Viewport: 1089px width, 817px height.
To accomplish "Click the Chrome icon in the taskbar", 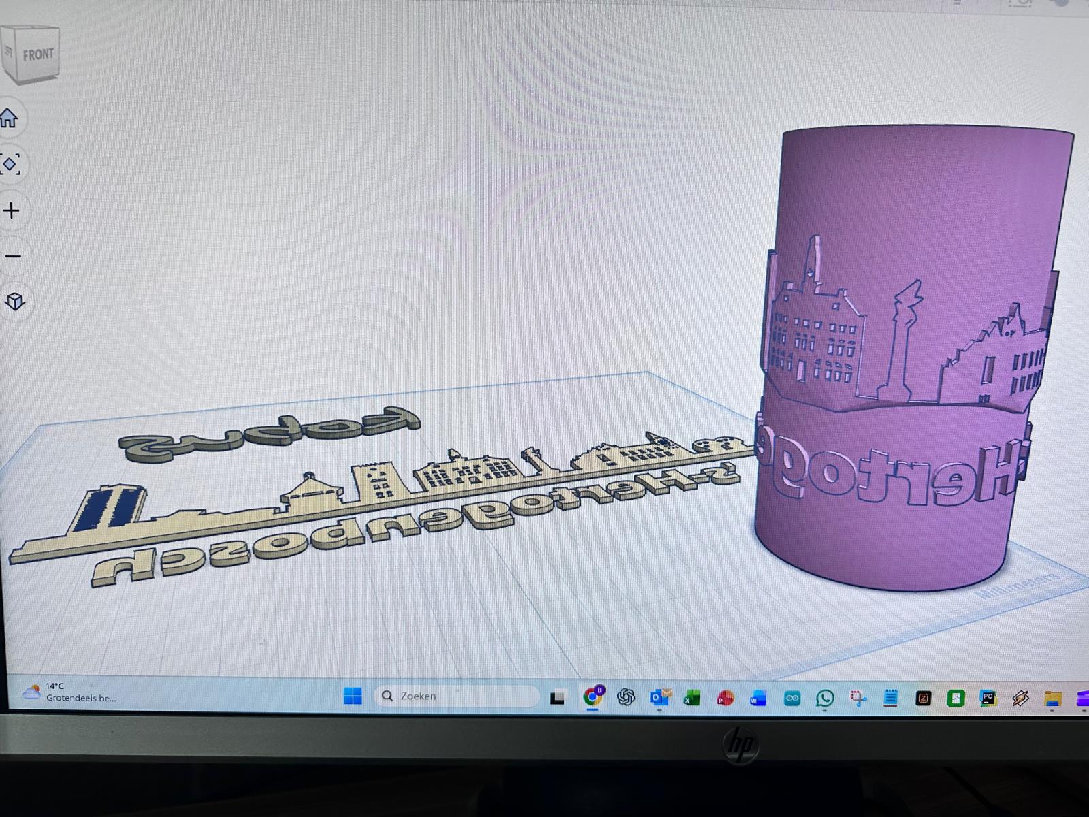I will pyautogui.click(x=593, y=696).
